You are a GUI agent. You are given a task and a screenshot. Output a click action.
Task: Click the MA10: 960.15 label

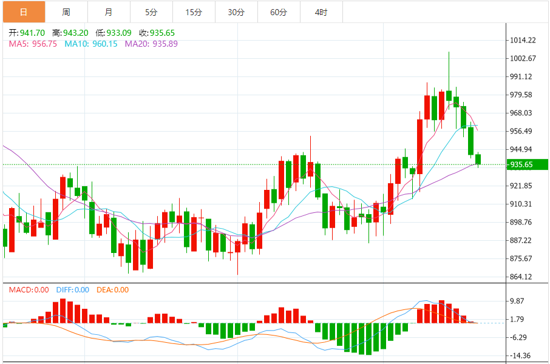click(x=91, y=44)
